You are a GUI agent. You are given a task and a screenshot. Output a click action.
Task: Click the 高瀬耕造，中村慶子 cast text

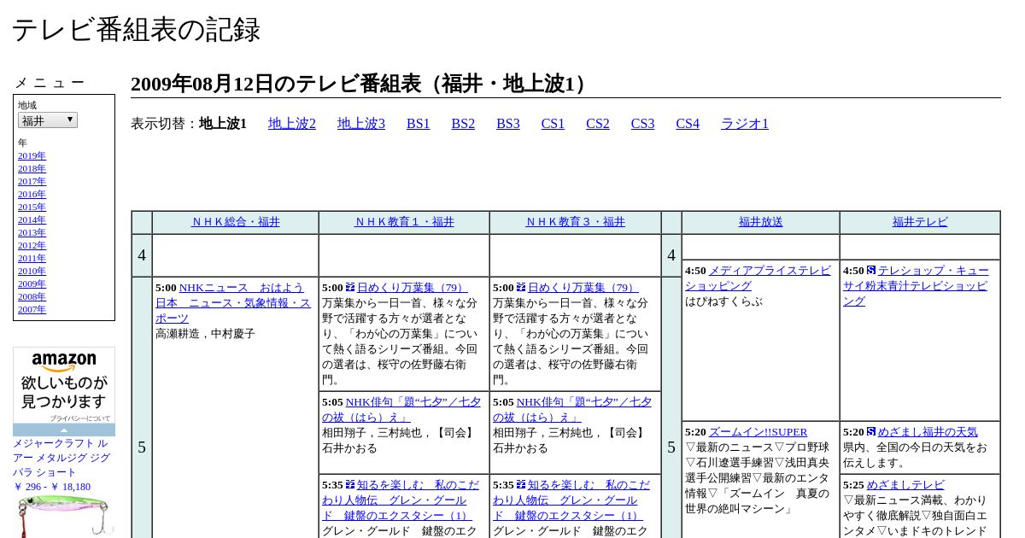tap(205, 334)
